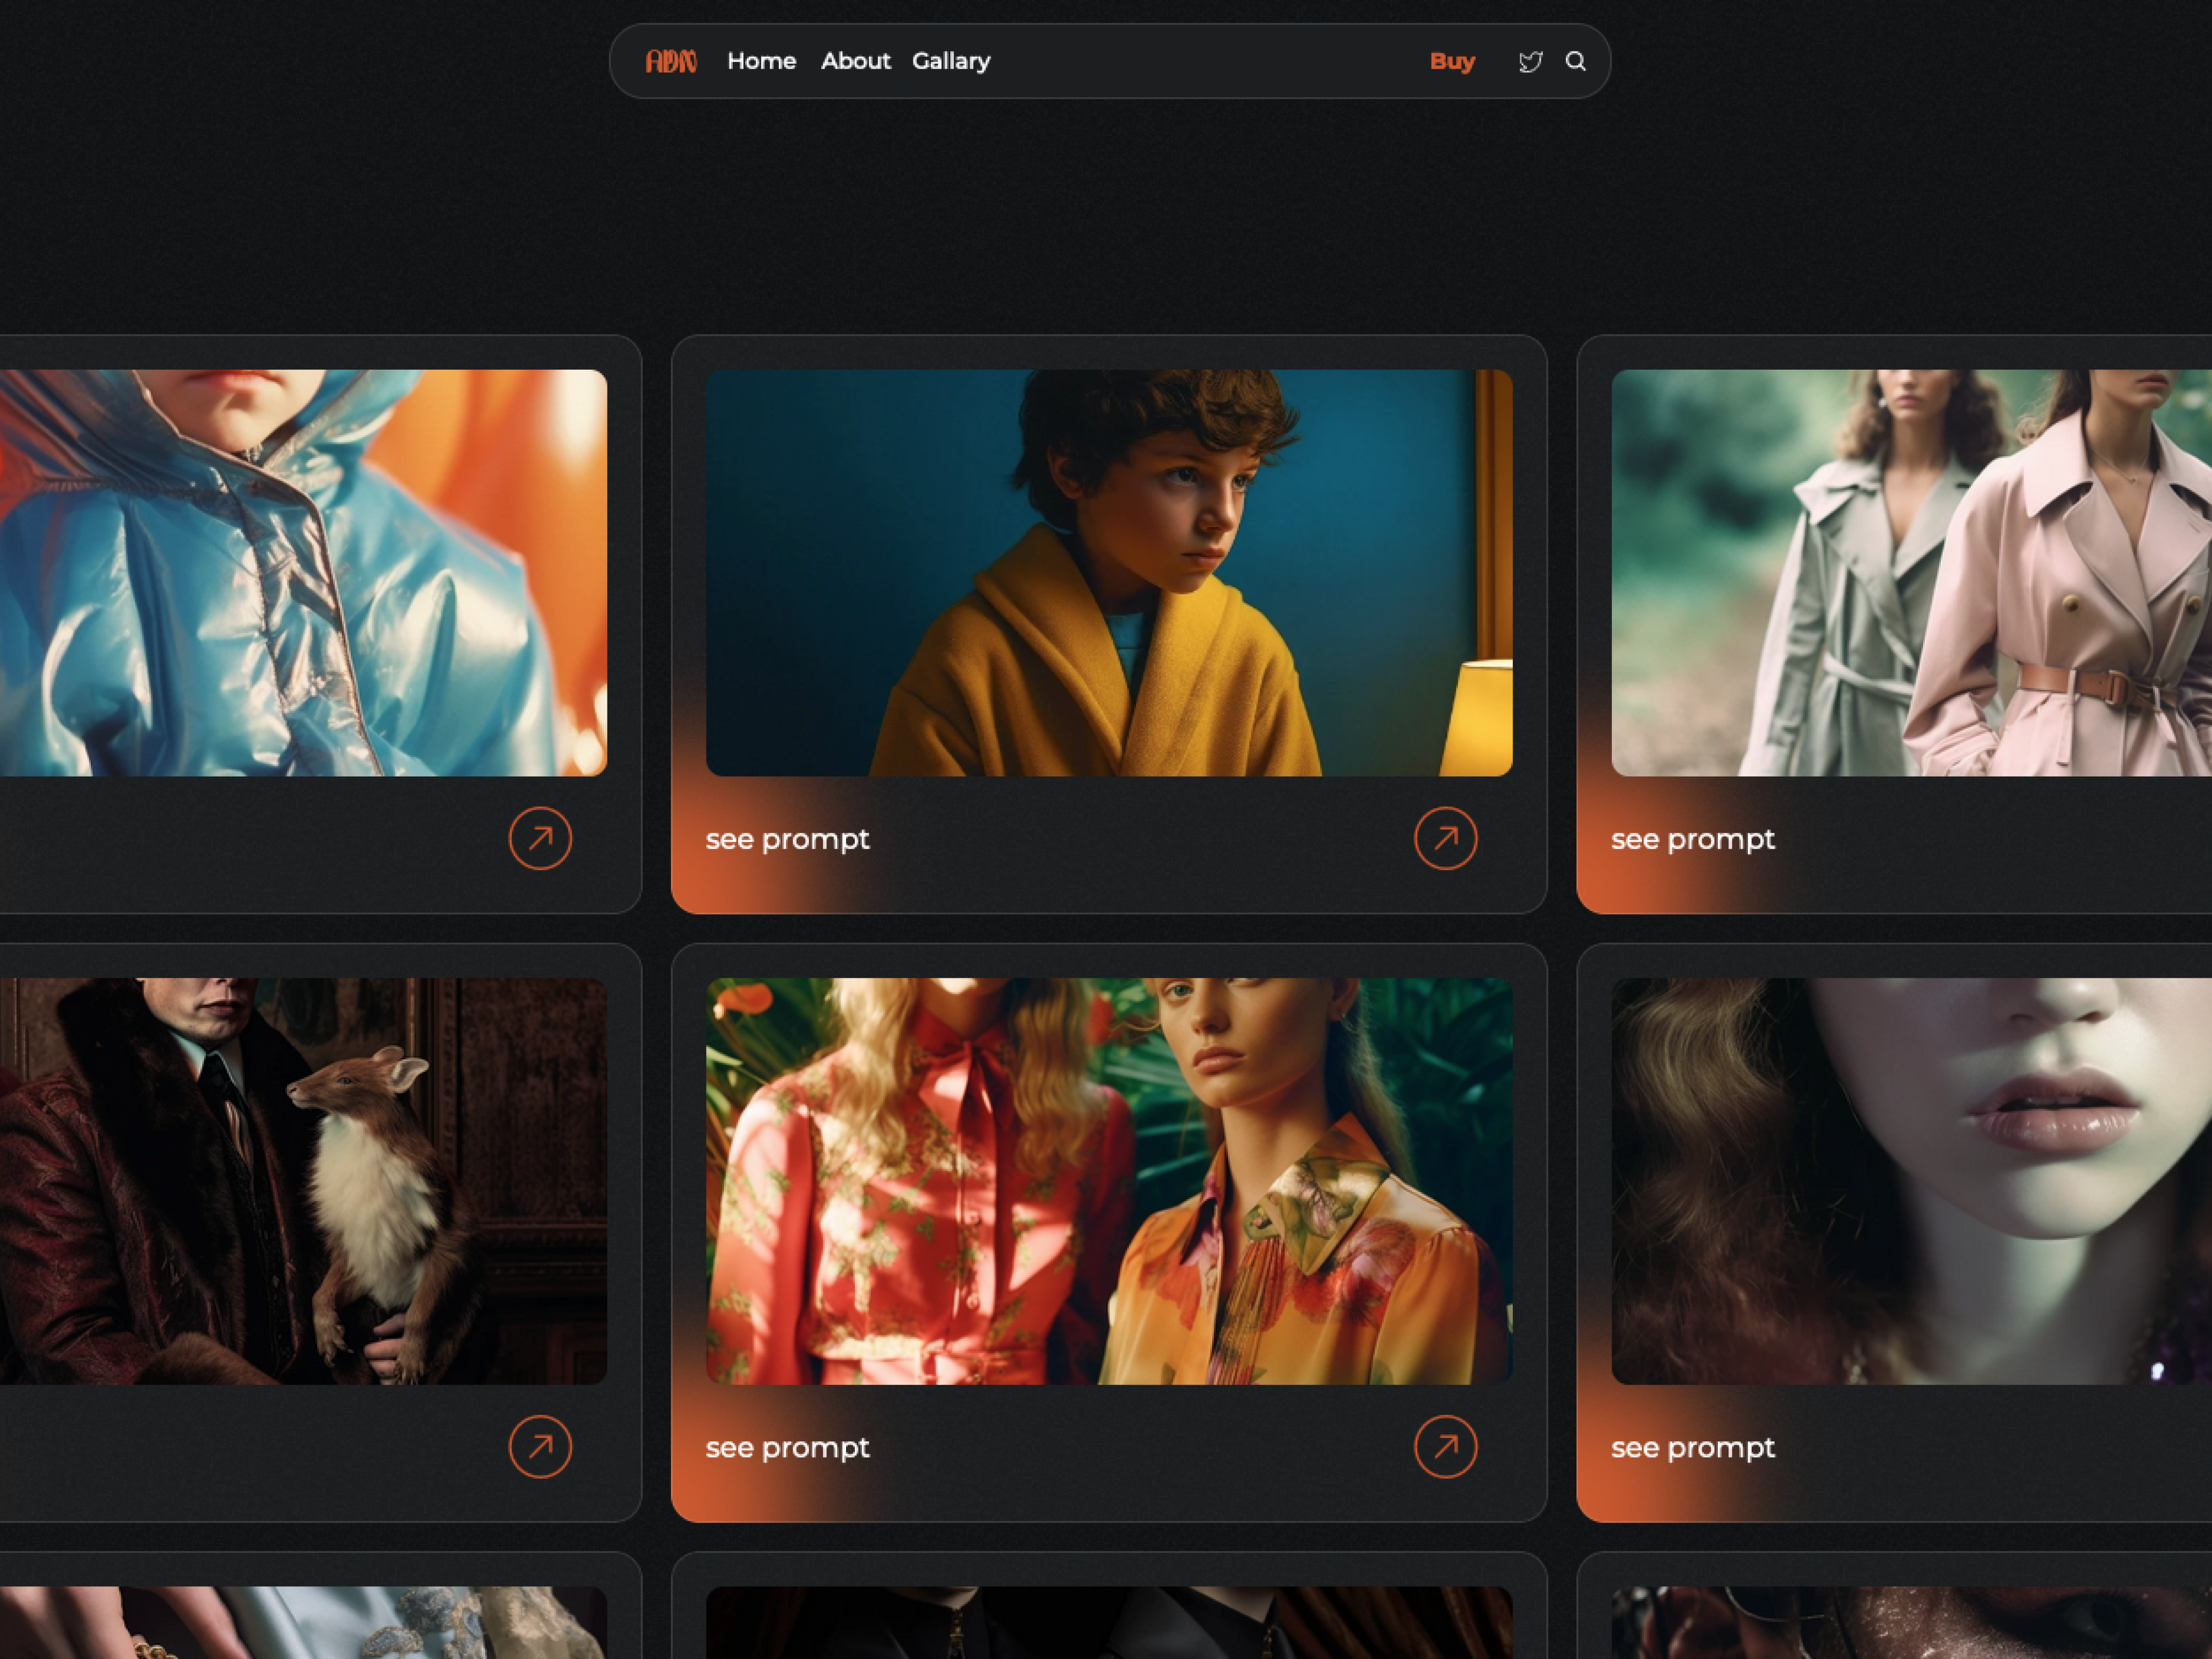Open arrow icon on floral blouses card
The width and height of the screenshot is (2212, 1659).
click(1446, 1446)
